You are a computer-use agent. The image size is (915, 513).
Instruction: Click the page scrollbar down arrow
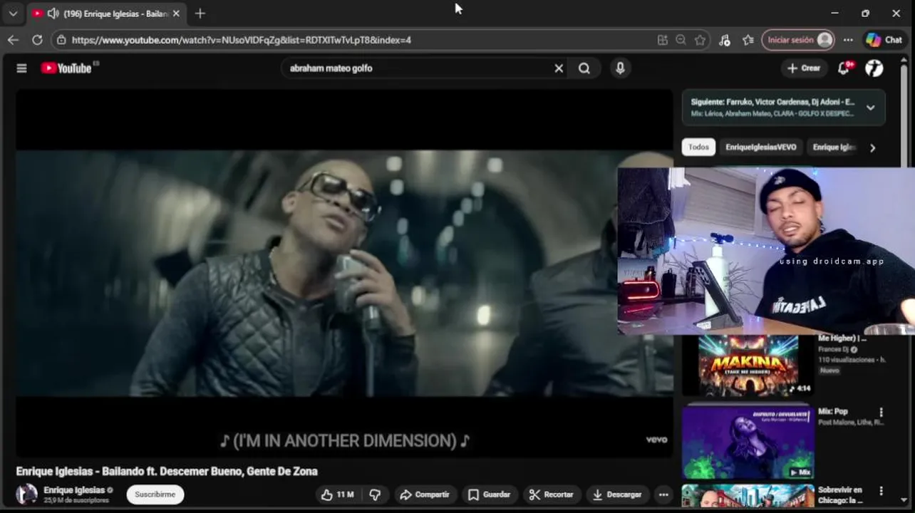tap(904, 500)
